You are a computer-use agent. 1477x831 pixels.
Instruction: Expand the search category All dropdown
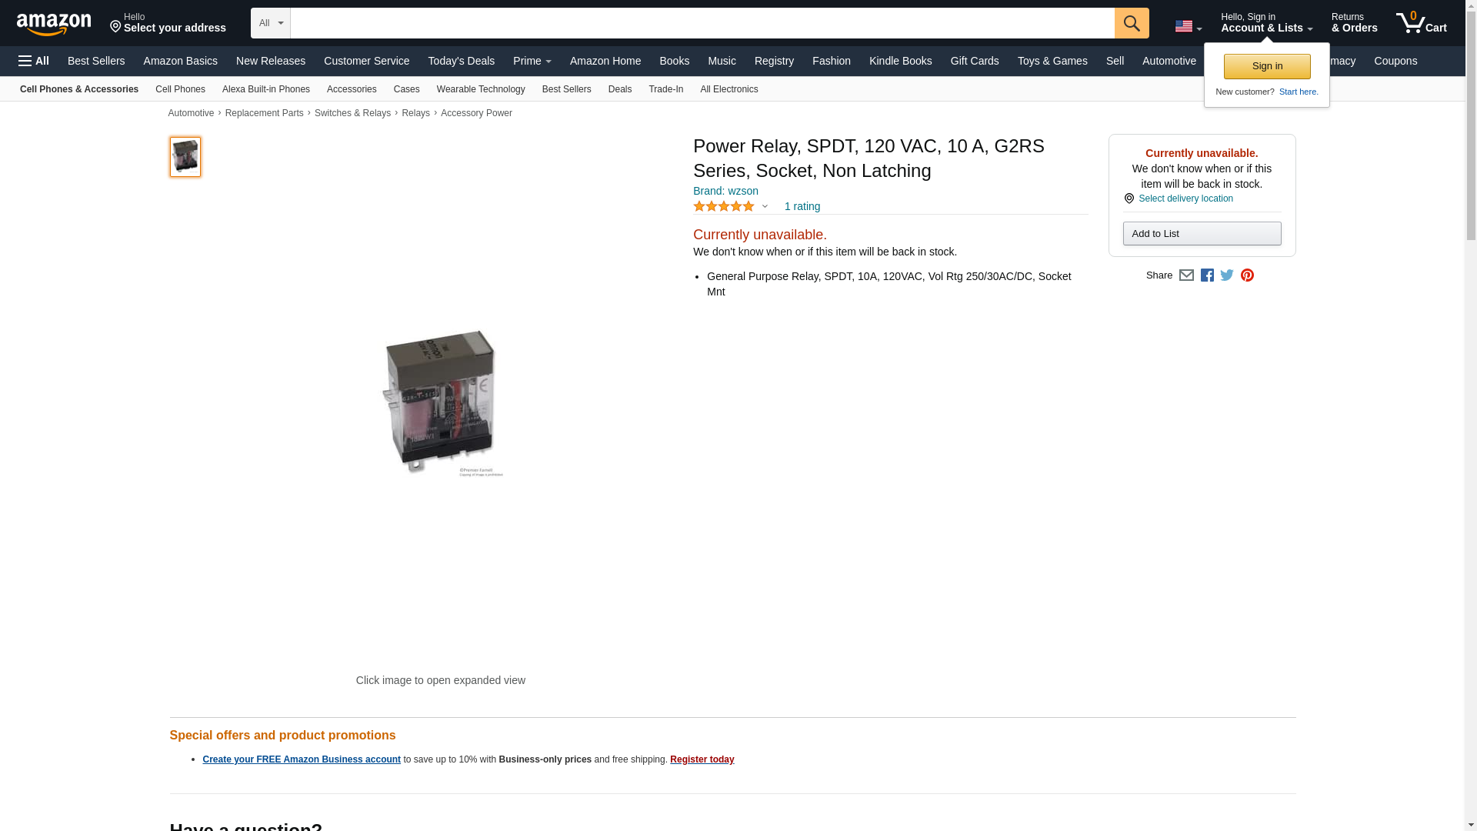click(x=271, y=23)
